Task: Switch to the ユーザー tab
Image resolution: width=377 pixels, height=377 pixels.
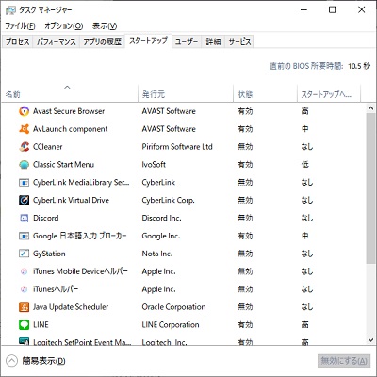Action: coord(187,41)
